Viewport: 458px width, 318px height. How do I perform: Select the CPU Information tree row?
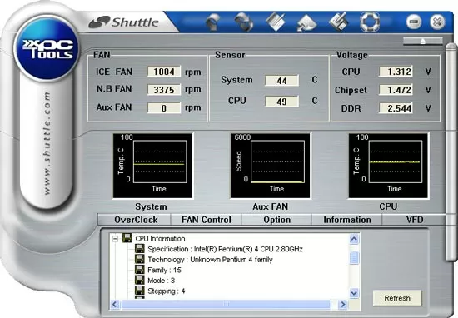pyautogui.click(x=160, y=239)
